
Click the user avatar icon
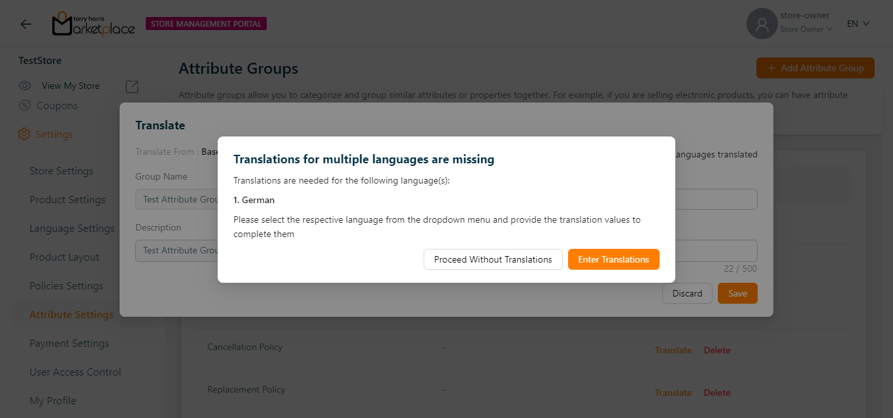tap(762, 24)
